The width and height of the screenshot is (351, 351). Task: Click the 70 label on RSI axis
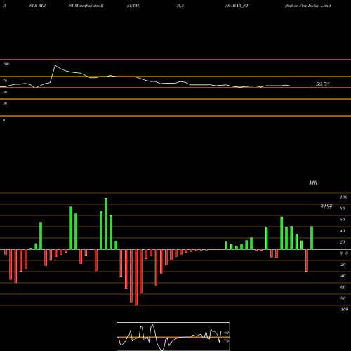tap(5, 81)
